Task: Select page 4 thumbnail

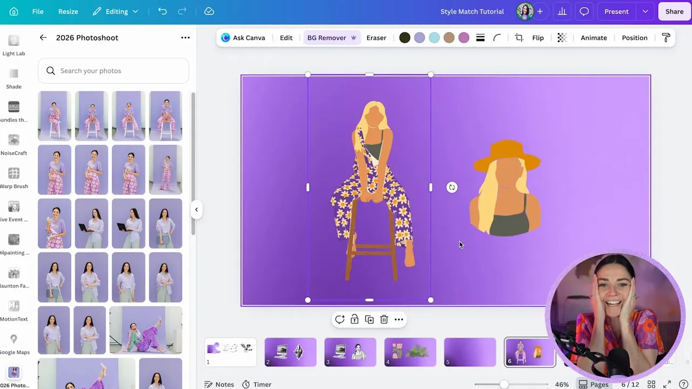Action: [410, 352]
